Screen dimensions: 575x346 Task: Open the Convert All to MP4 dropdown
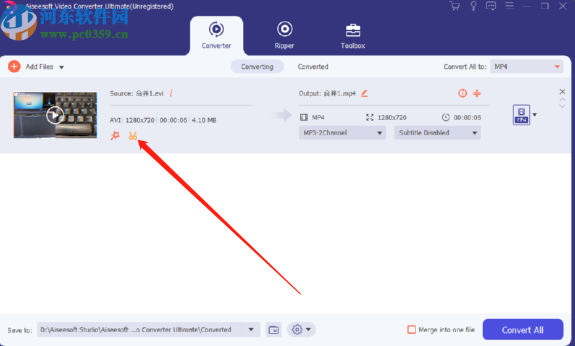[x=526, y=67]
